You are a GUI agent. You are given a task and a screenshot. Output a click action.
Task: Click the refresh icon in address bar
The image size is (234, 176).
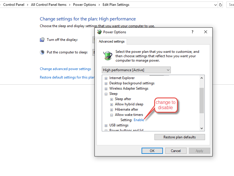tap(221, 5)
